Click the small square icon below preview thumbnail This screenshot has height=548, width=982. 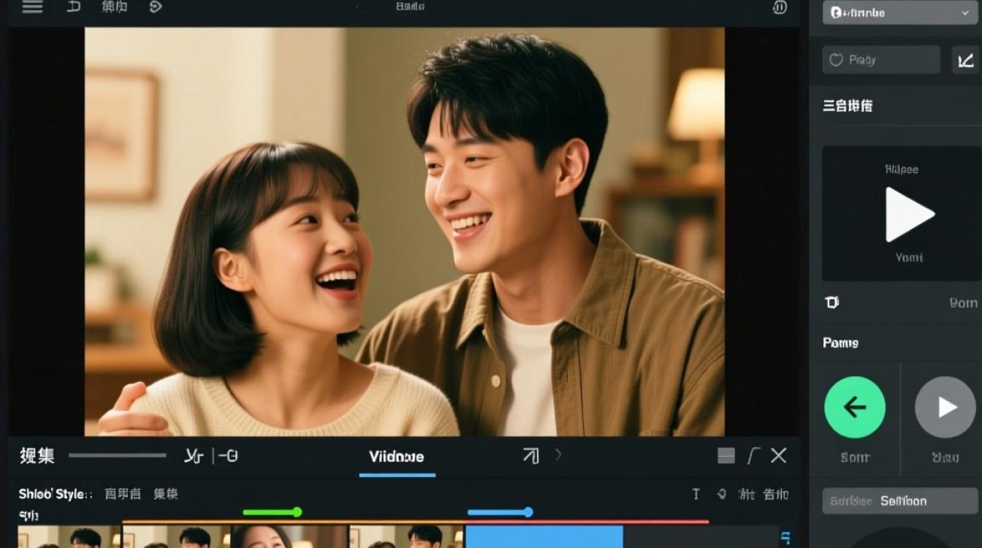(831, 302)
